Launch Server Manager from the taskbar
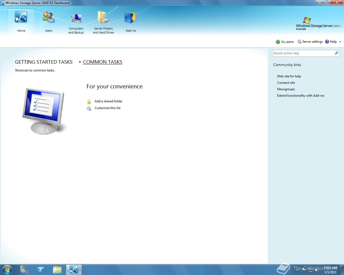Viewport: 344px width, 275px height. pyautogui.click(x=24, y=270)
